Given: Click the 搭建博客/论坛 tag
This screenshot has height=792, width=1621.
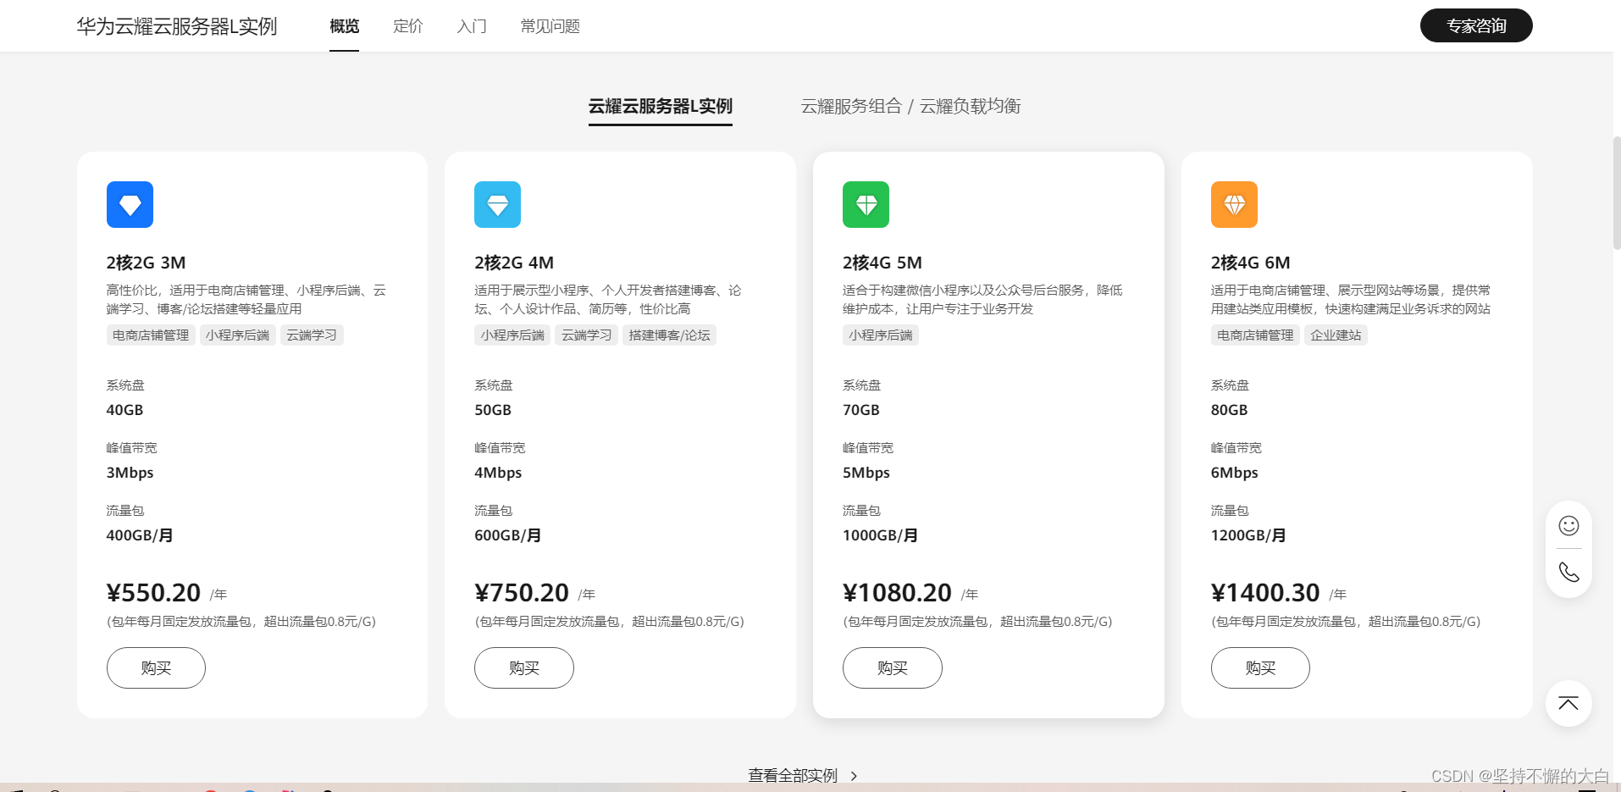Looking at the screenshot, I should [x=669, y=335].
